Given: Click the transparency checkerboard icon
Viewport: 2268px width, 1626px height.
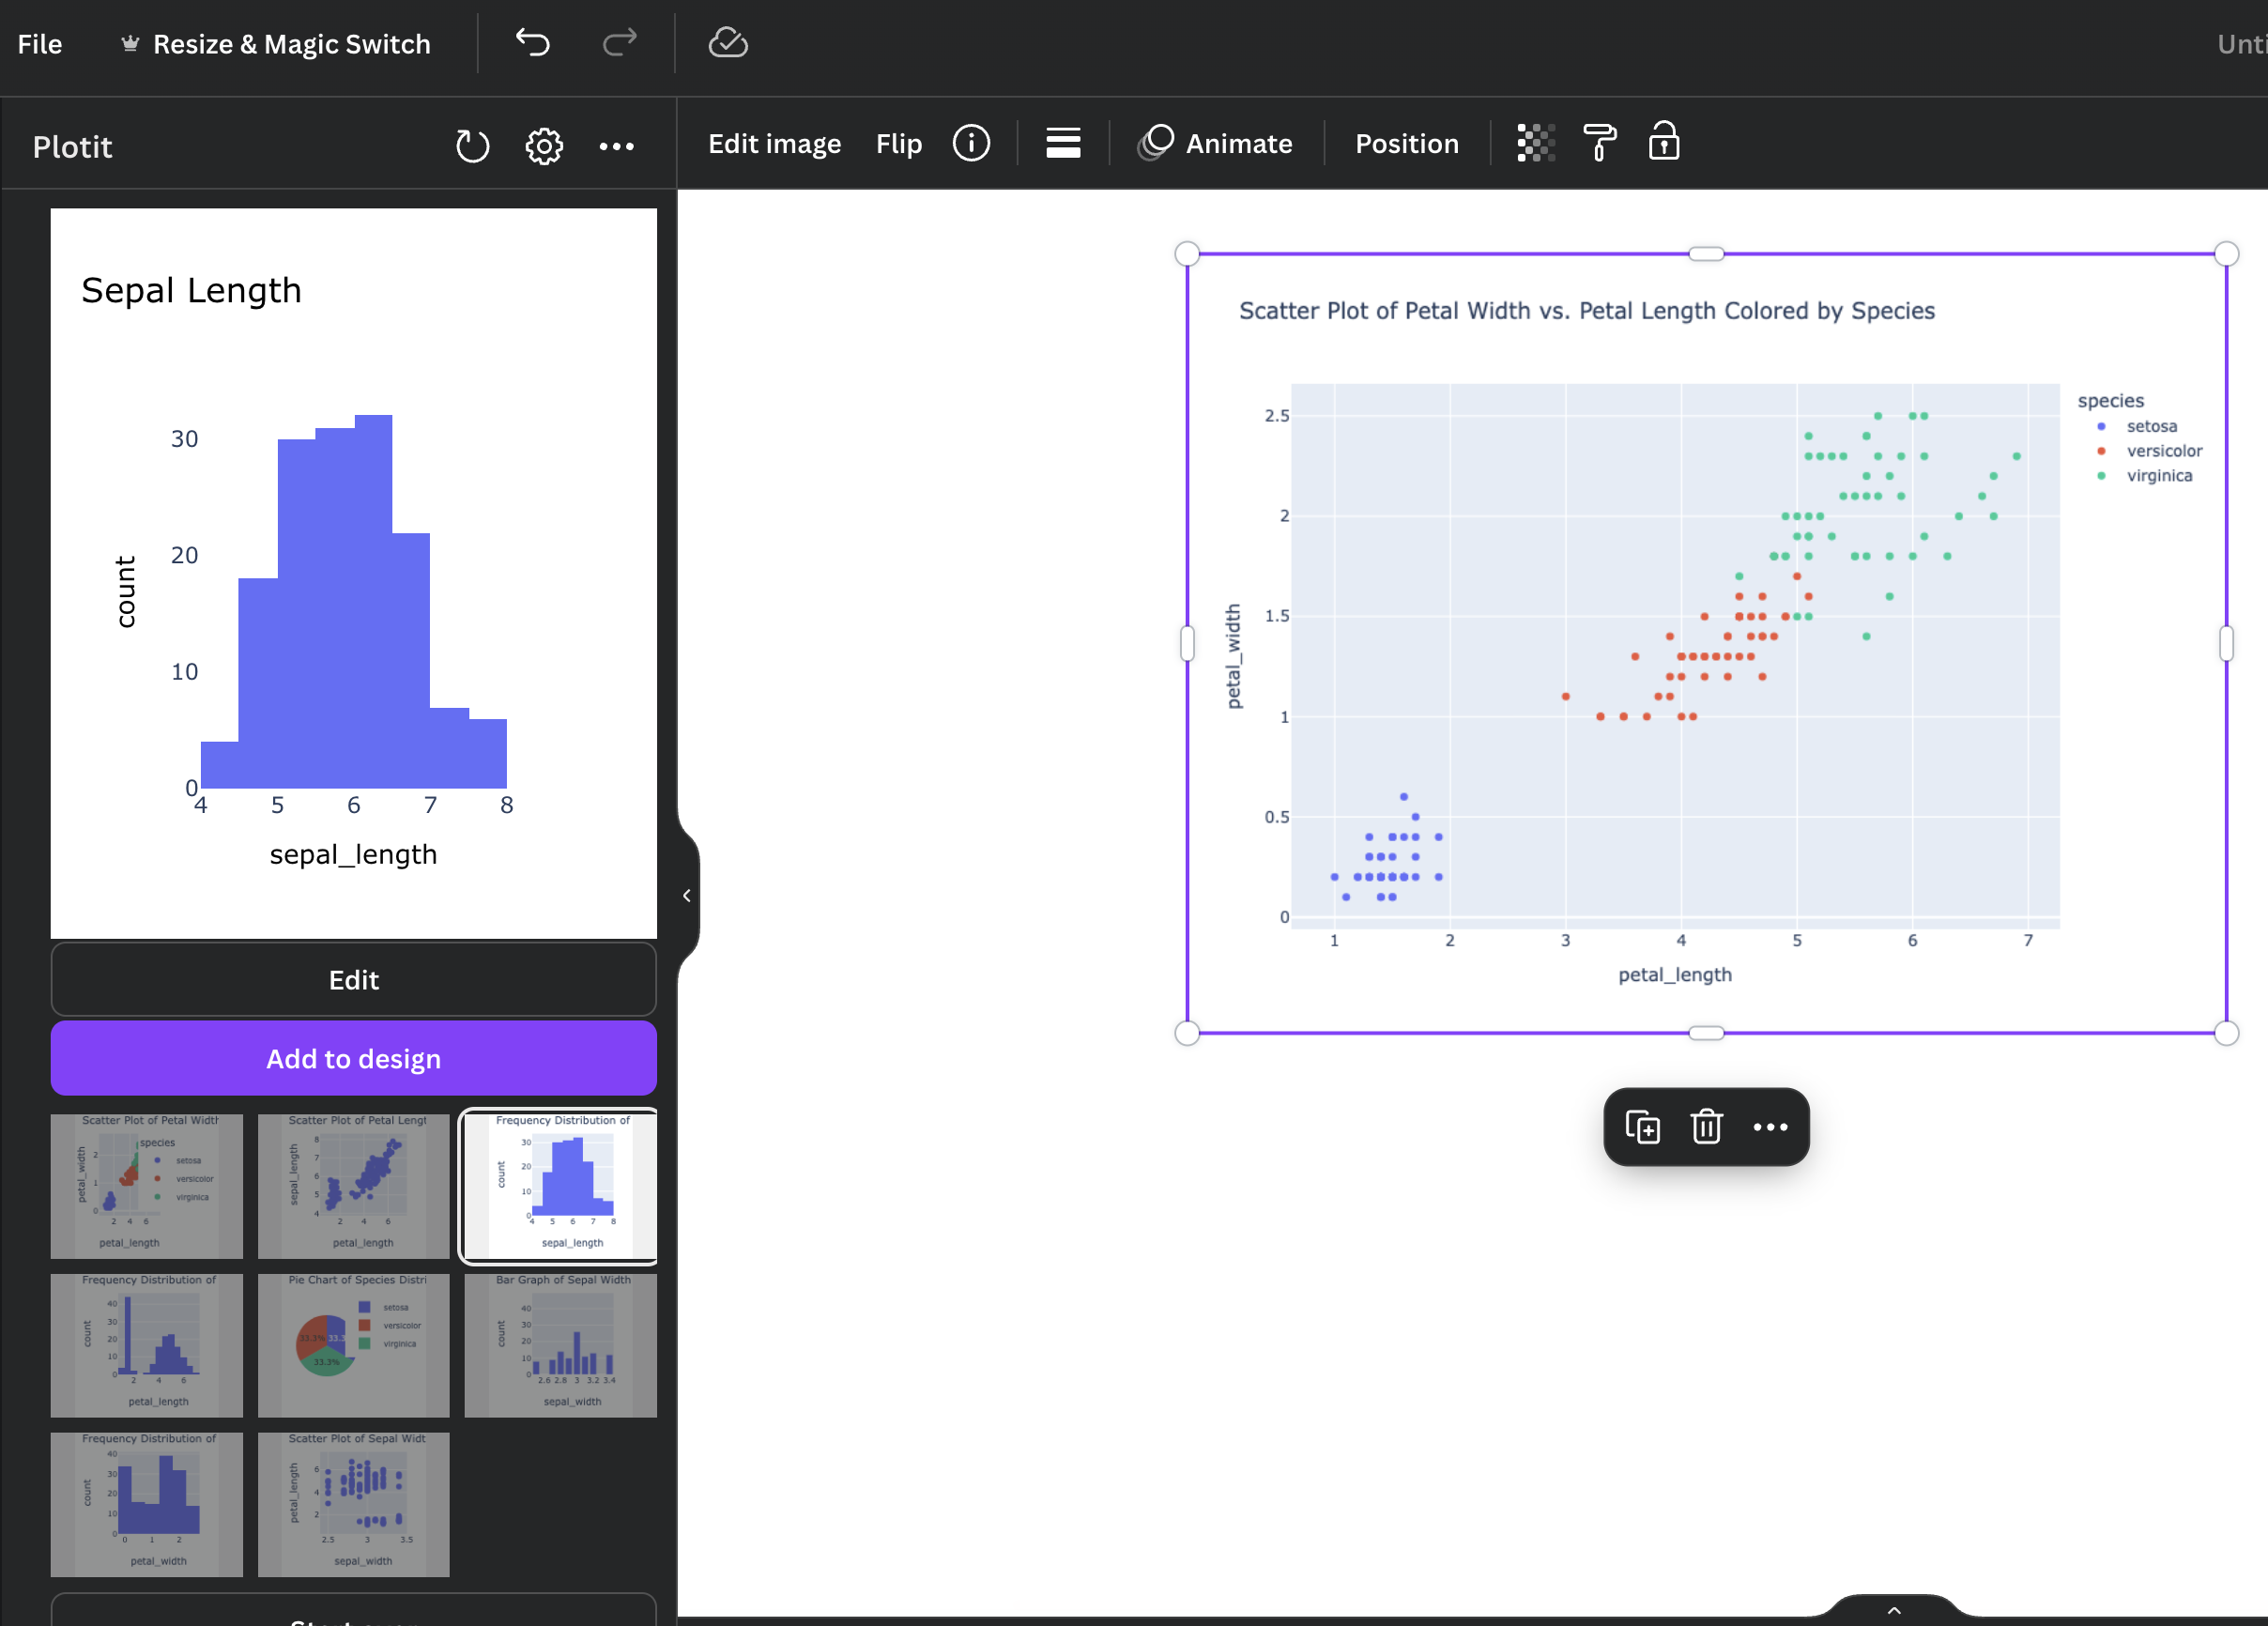Looking at the screenshot, I should coord(1535,143).
